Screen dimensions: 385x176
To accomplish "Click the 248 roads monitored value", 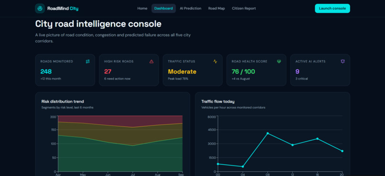I will pyautogui.click(x=46, y=72).
